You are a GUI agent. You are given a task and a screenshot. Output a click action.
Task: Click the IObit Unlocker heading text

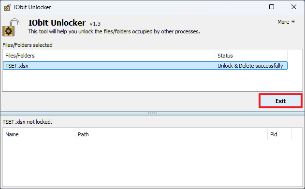[57, 23]
